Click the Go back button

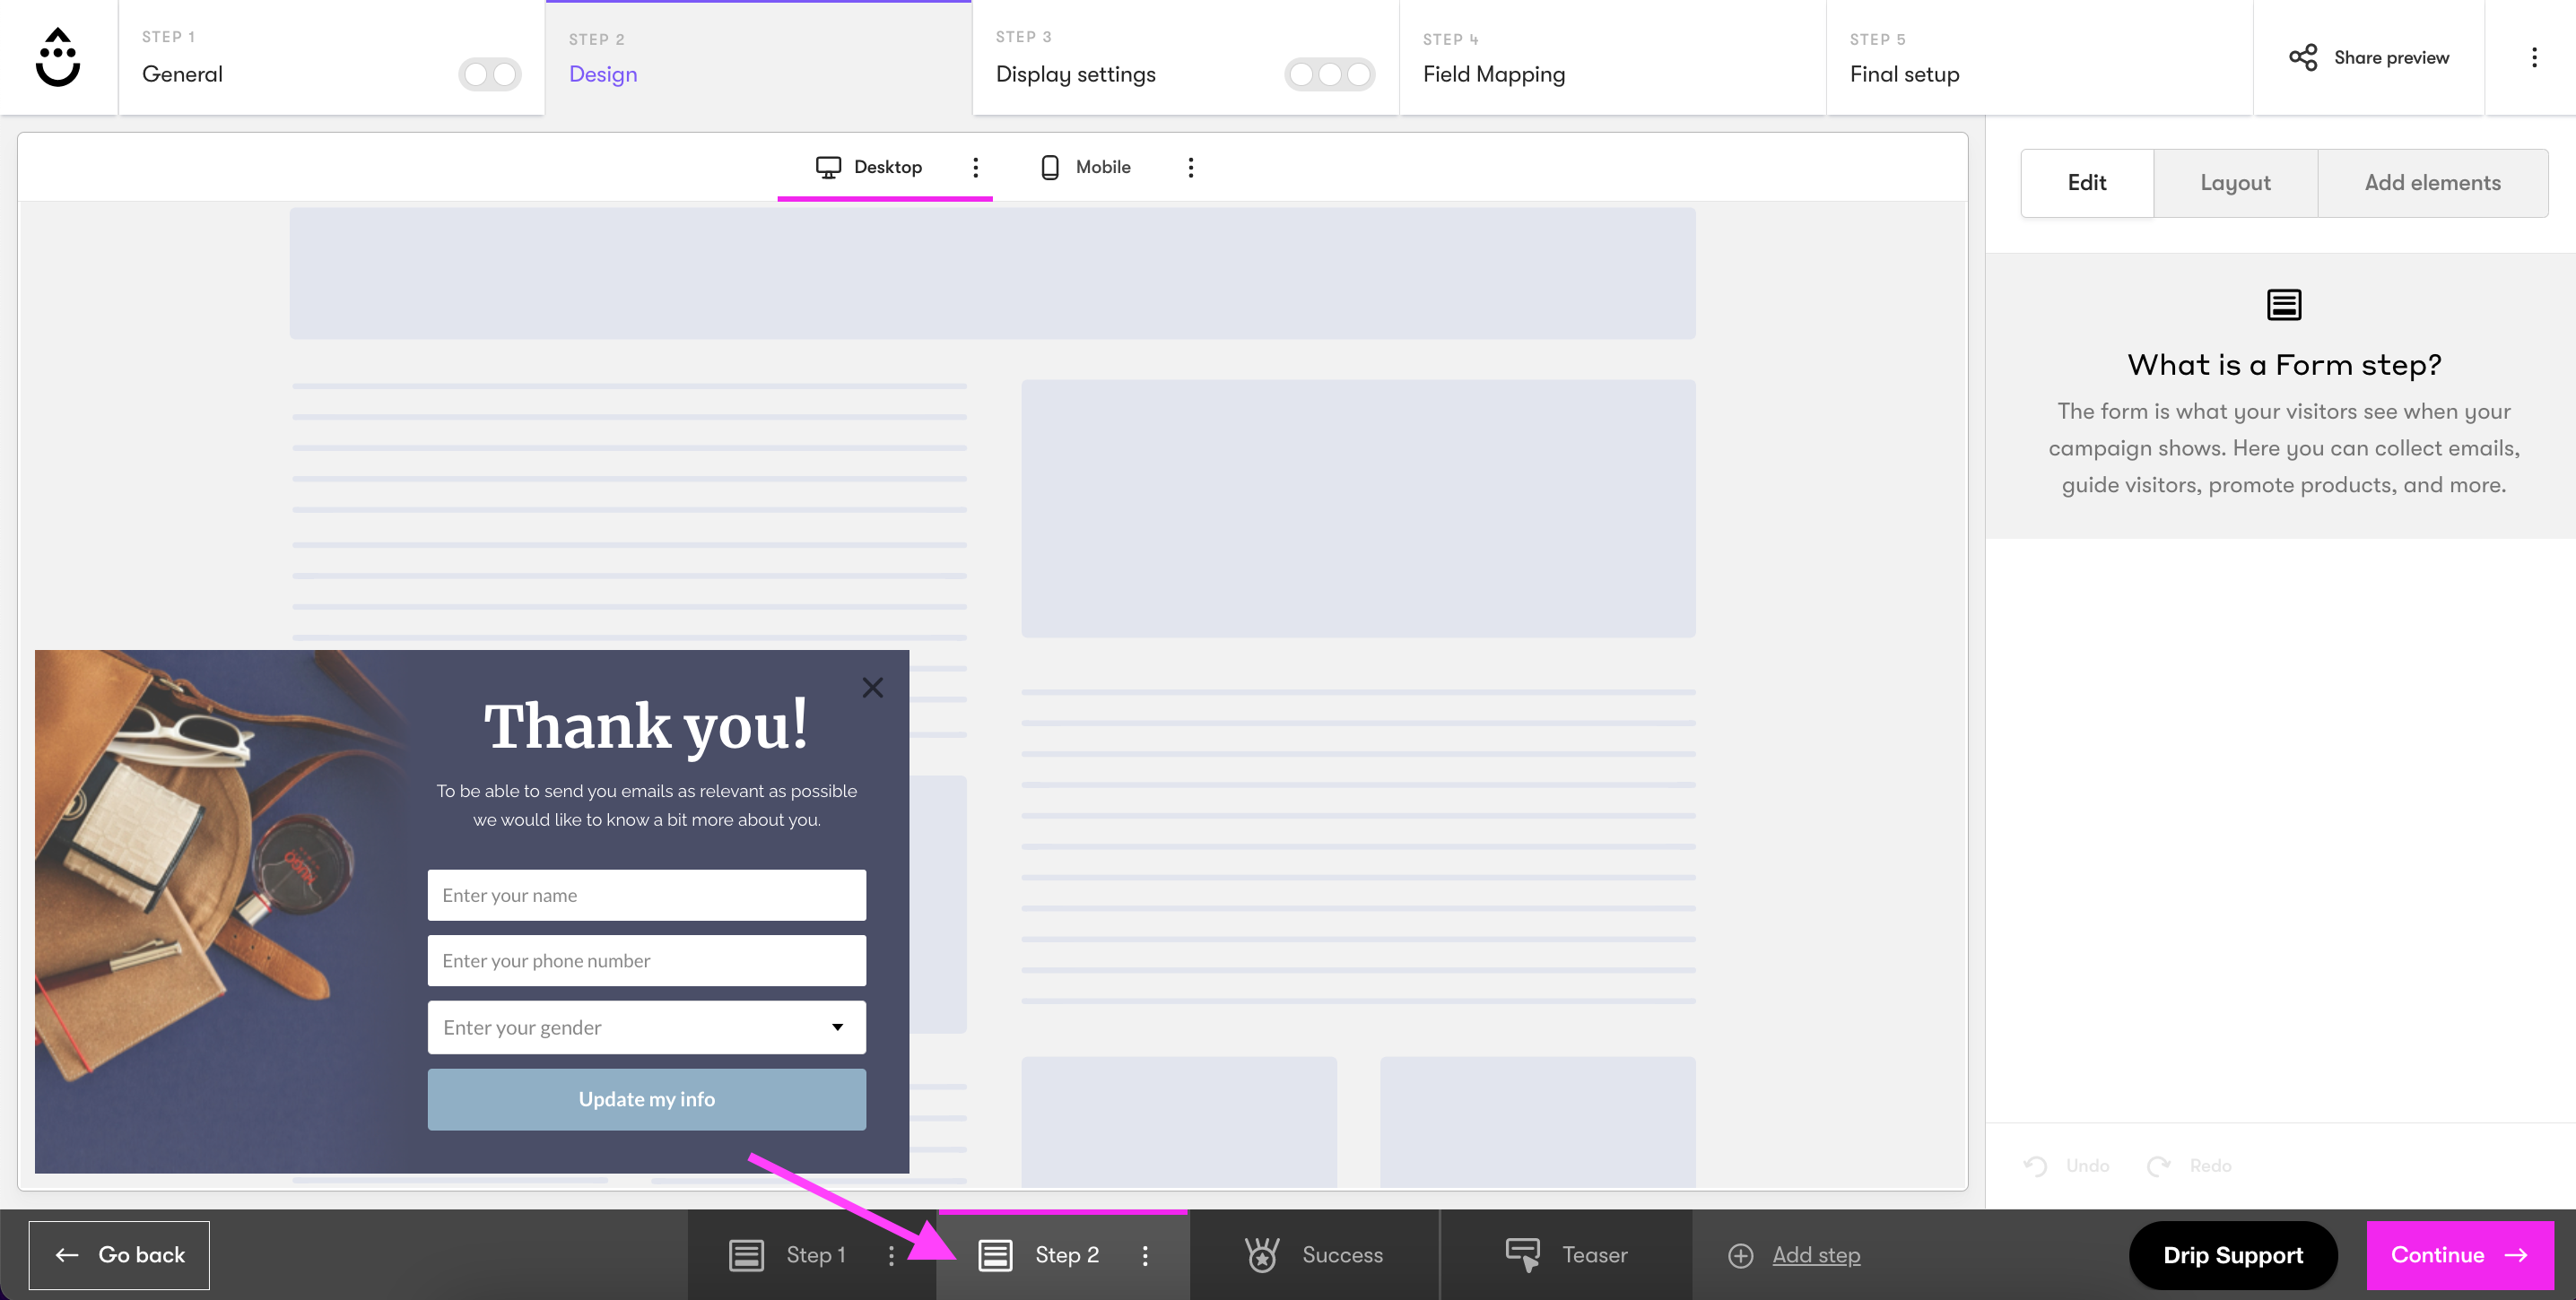(x=119, y=1255)
